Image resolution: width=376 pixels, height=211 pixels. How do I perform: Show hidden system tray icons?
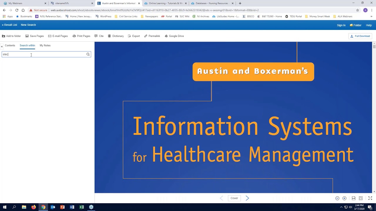tap(341, 207)
